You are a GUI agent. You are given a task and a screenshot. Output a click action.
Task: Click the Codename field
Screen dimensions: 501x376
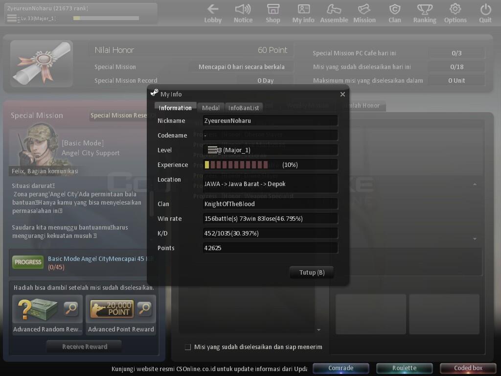(270, 135)
